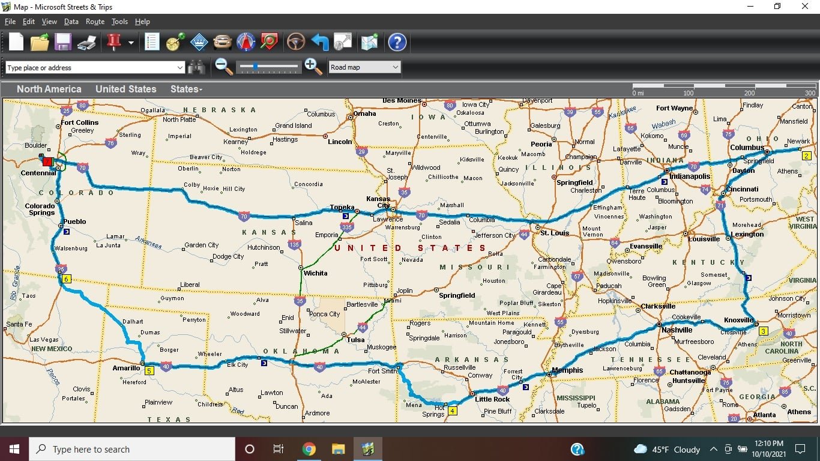Click route stop marker 4 near Hot Springs
Screen dimensions: 820x461
pyautogui.click(x=452, y=411)
